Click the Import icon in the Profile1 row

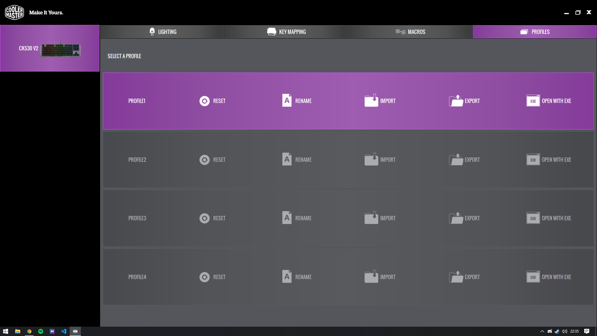coord(371,101)
